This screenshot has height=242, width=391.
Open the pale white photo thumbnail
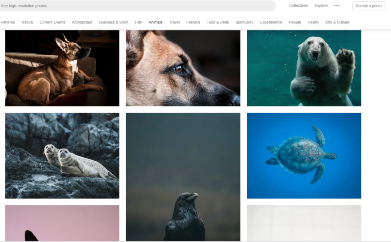[304, 223]
